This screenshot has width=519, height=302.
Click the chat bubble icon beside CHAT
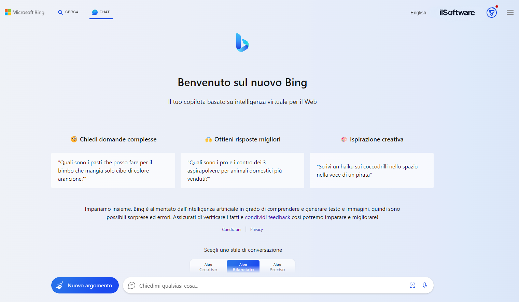(x=95, y=12)
